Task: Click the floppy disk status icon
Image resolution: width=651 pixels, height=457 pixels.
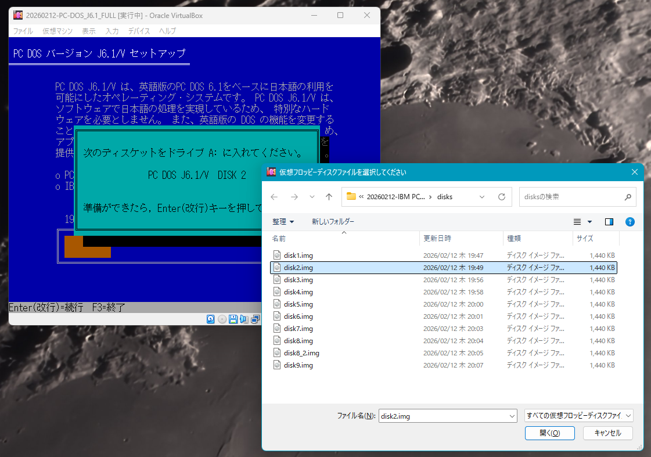Action: click(x=233, y=319)
